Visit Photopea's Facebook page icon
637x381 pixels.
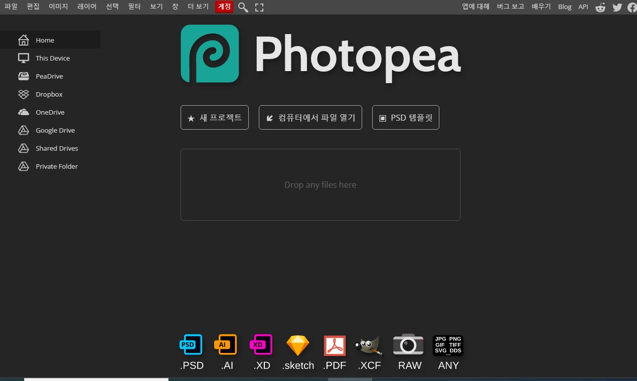tap(632, 8)
